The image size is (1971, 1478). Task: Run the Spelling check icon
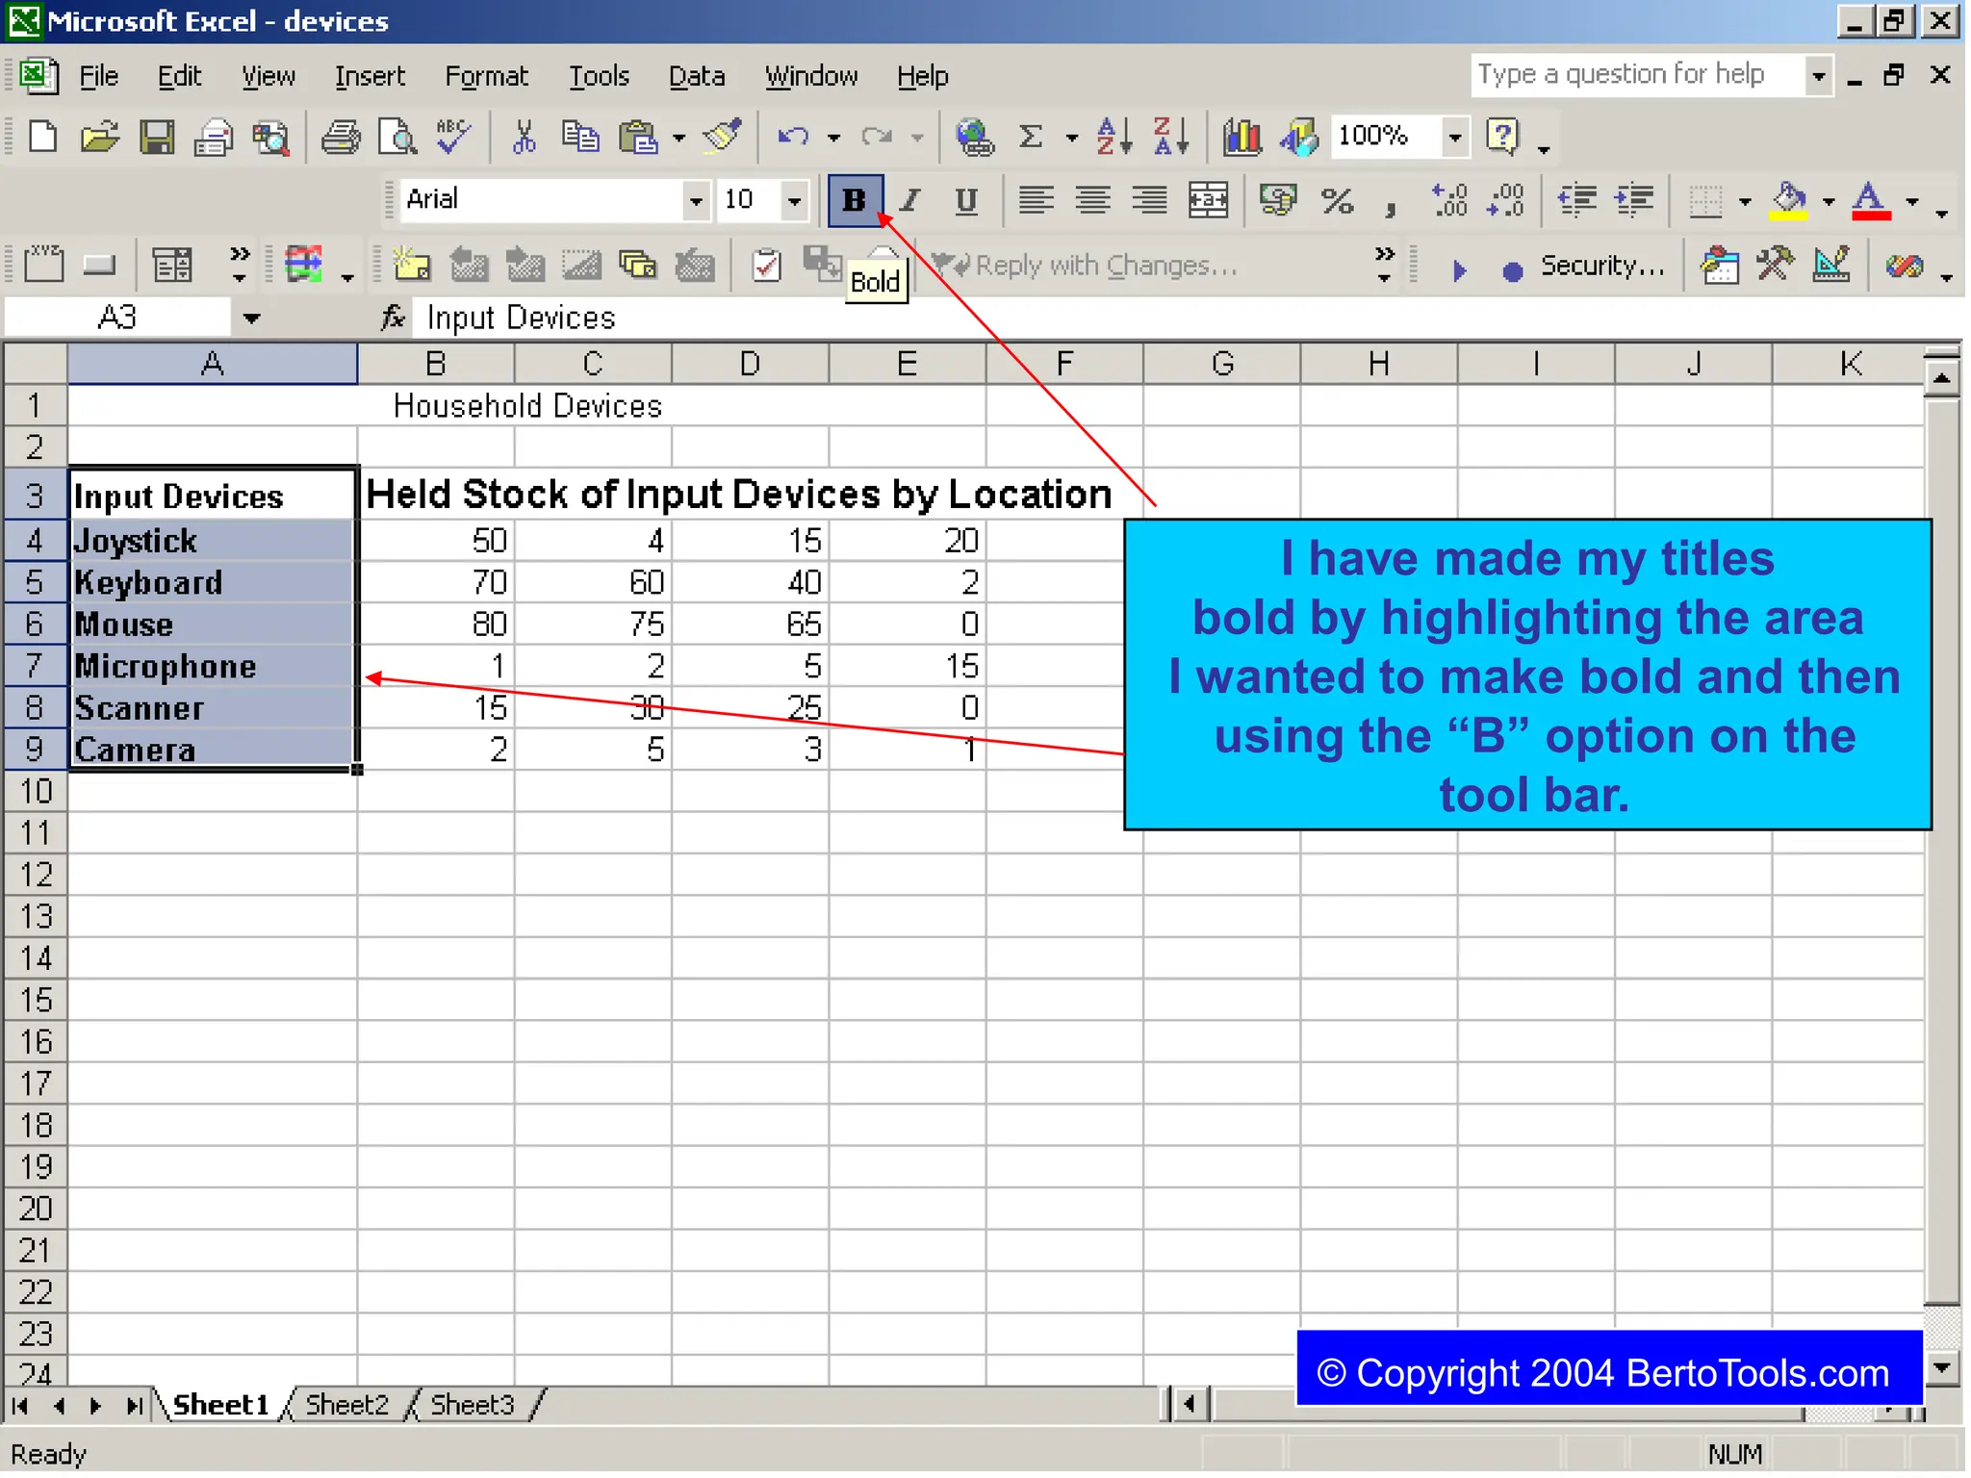click(x=453, y=138)
